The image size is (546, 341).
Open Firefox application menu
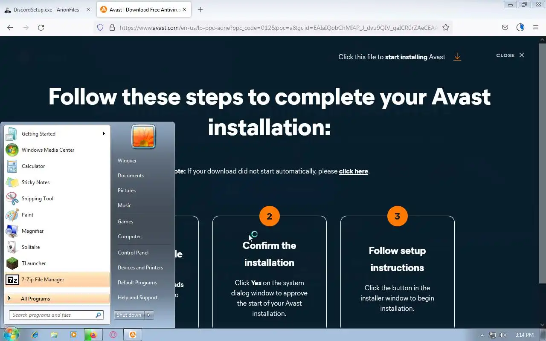[536, 27]
